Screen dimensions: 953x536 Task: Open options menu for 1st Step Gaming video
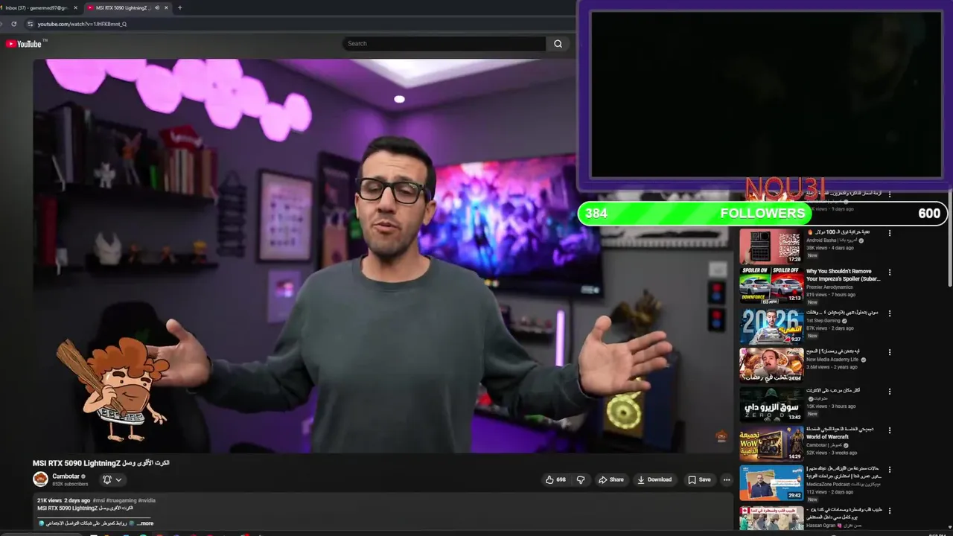coord(889,313)
